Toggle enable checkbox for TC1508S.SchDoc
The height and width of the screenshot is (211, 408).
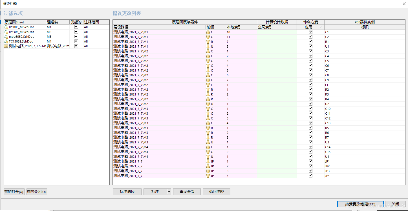76,41
